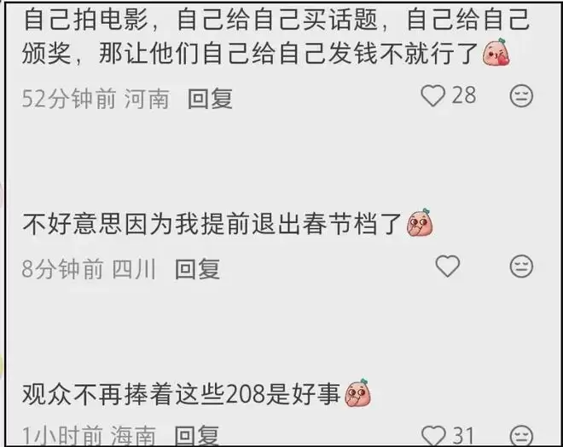Click the 52分钟前 timestamp
This screenshot has width=563, height=447.
[69, 99]
